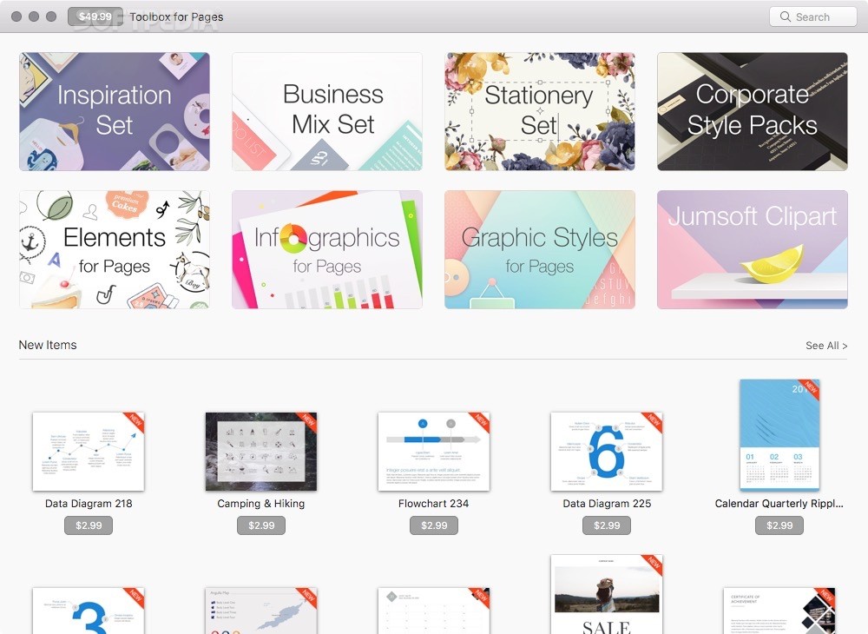The image size is (868, 634).
Task: Buy Data Diagram 218 for $2.99
Action: 88,525
